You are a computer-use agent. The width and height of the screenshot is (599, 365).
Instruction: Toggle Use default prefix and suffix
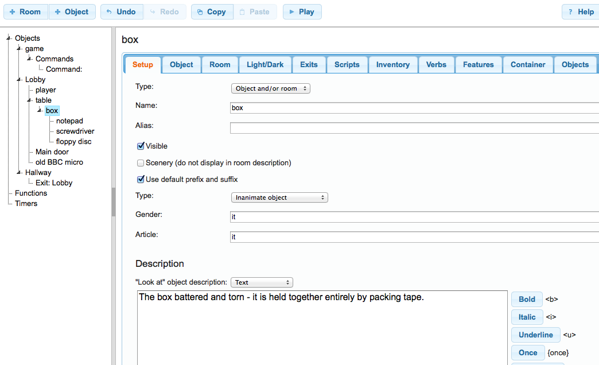pos(141,180)
